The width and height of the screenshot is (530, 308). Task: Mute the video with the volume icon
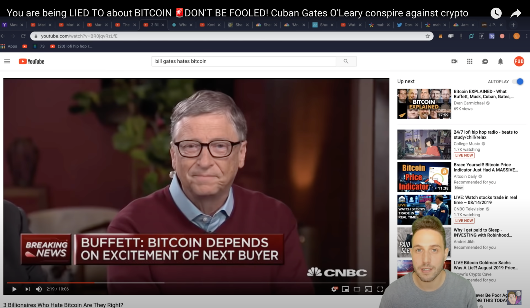39,289
